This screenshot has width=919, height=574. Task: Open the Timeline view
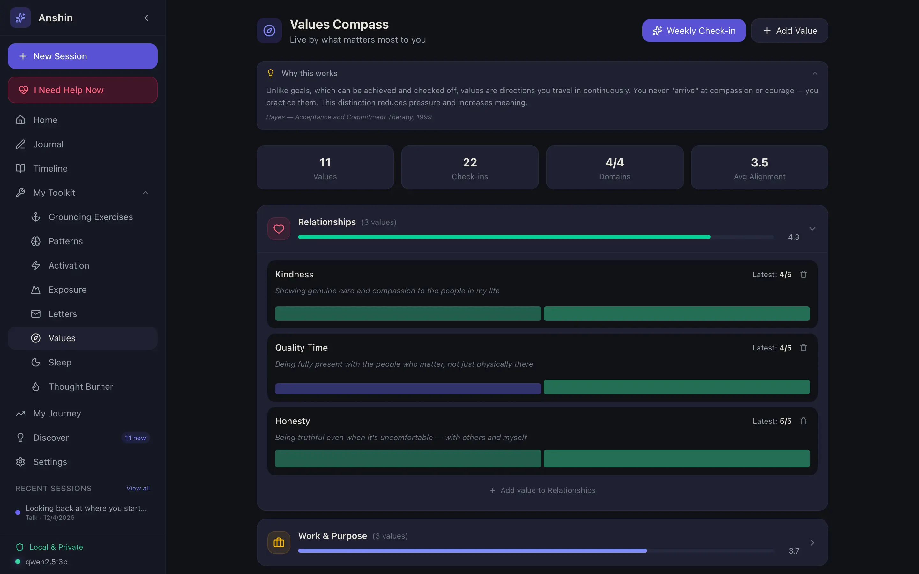82,169
